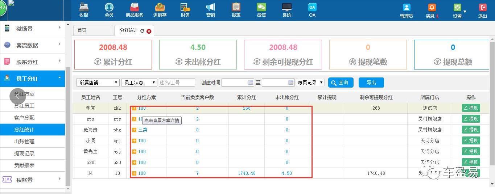The image size is (495, 194).
Task: Click the 累计分红 summary card
Action: point(113,55)
